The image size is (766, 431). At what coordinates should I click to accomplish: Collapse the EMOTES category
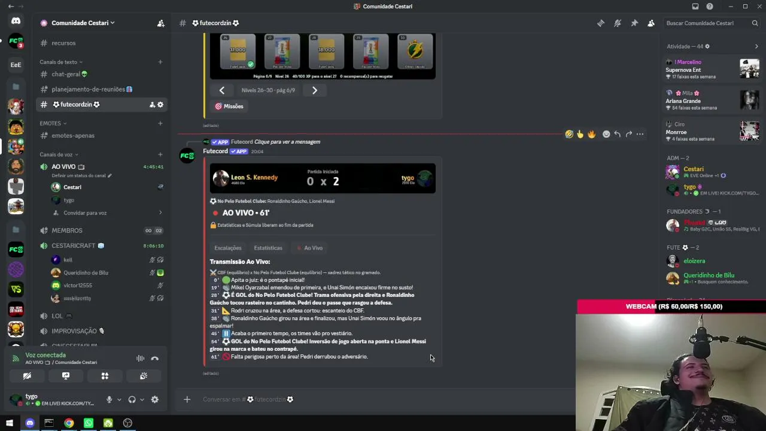point(53,123)
